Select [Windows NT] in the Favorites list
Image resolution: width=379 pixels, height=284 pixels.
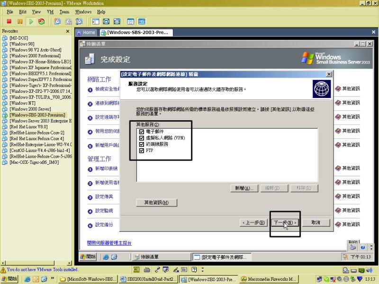(x=22, y=103)
